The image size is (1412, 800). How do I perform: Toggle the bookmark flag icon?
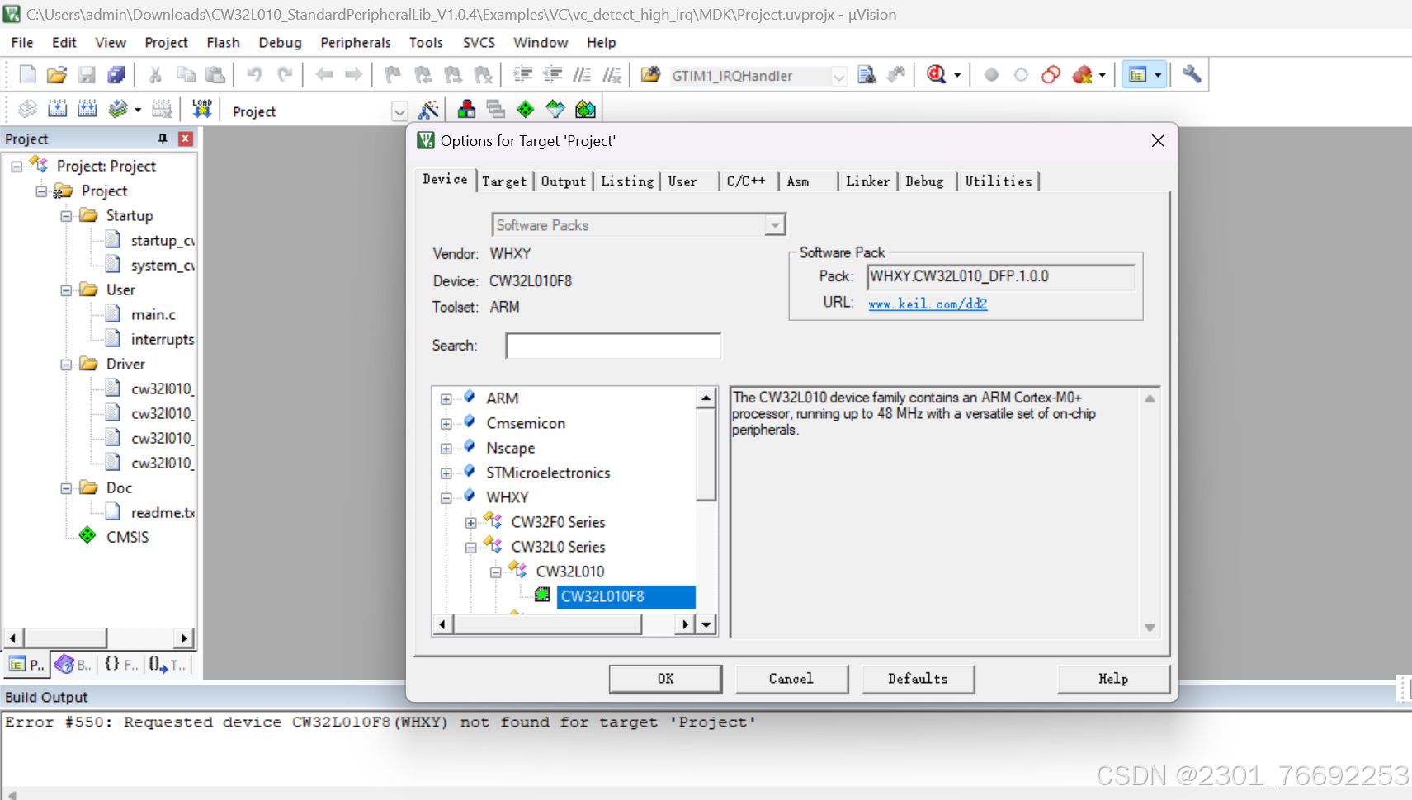click(x=393, y=75)
